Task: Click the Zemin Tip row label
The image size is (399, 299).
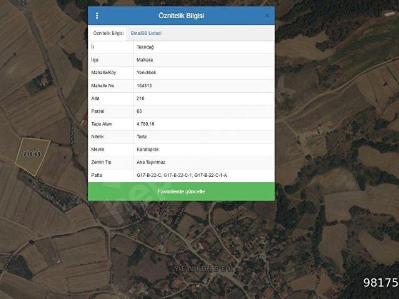Action: tap(101, 162)
